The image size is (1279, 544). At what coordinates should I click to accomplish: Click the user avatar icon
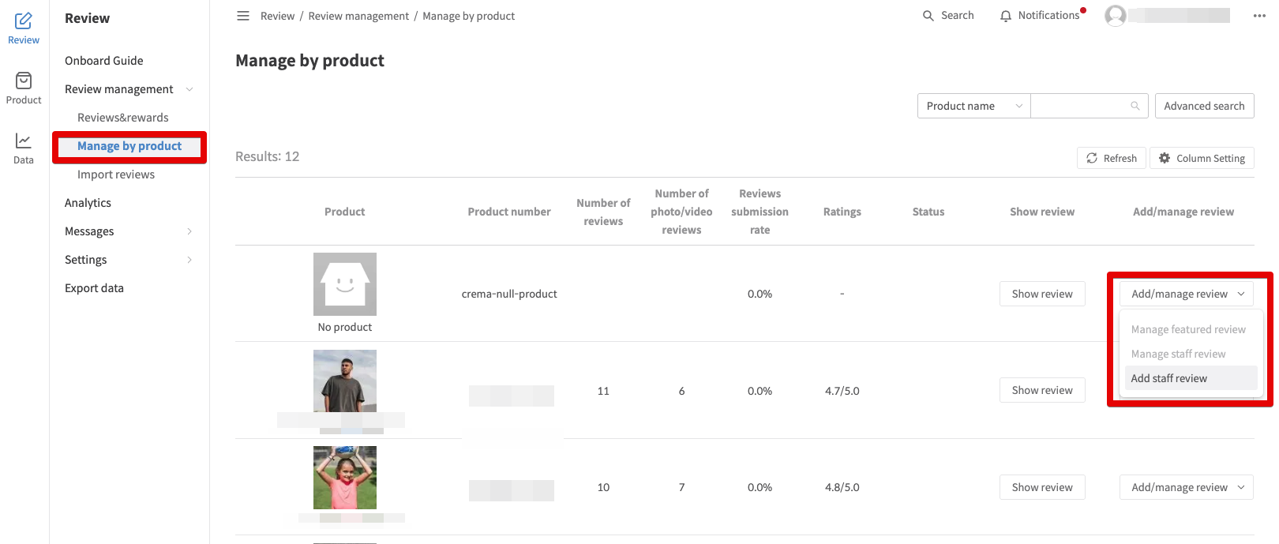1115,16
